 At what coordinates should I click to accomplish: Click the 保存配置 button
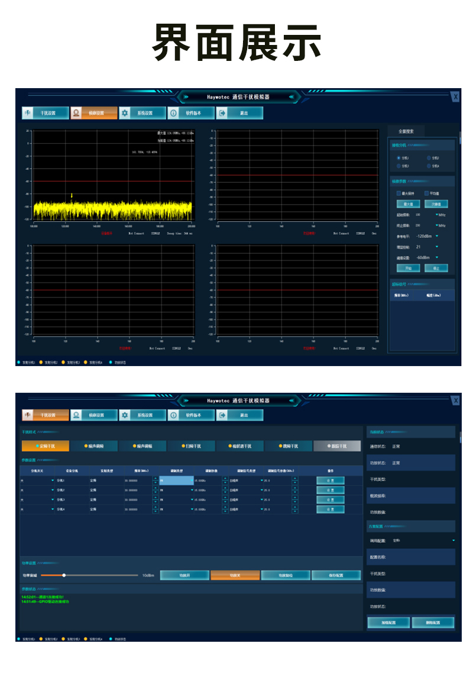tap(336, 575)
